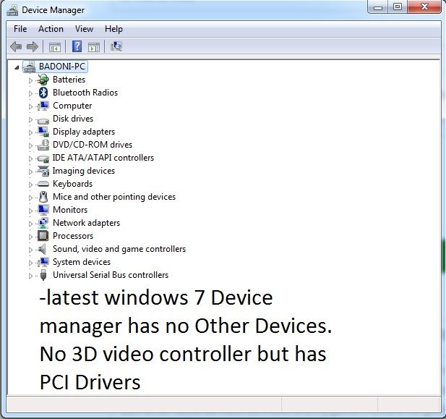Expand Mice and other pointing devices arrow
Image resolution: width=446 pixels, height=419 pixels.
point(30,198)
